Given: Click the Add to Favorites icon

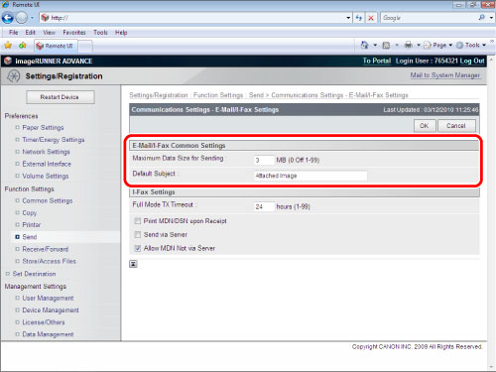Looking at the screenshot, I should pyautogui.click(x=23, y=46).
